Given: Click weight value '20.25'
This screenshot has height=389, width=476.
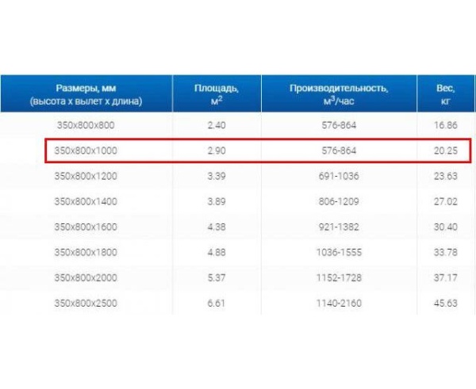Looking at the screenshot, I should coord(446,151).
